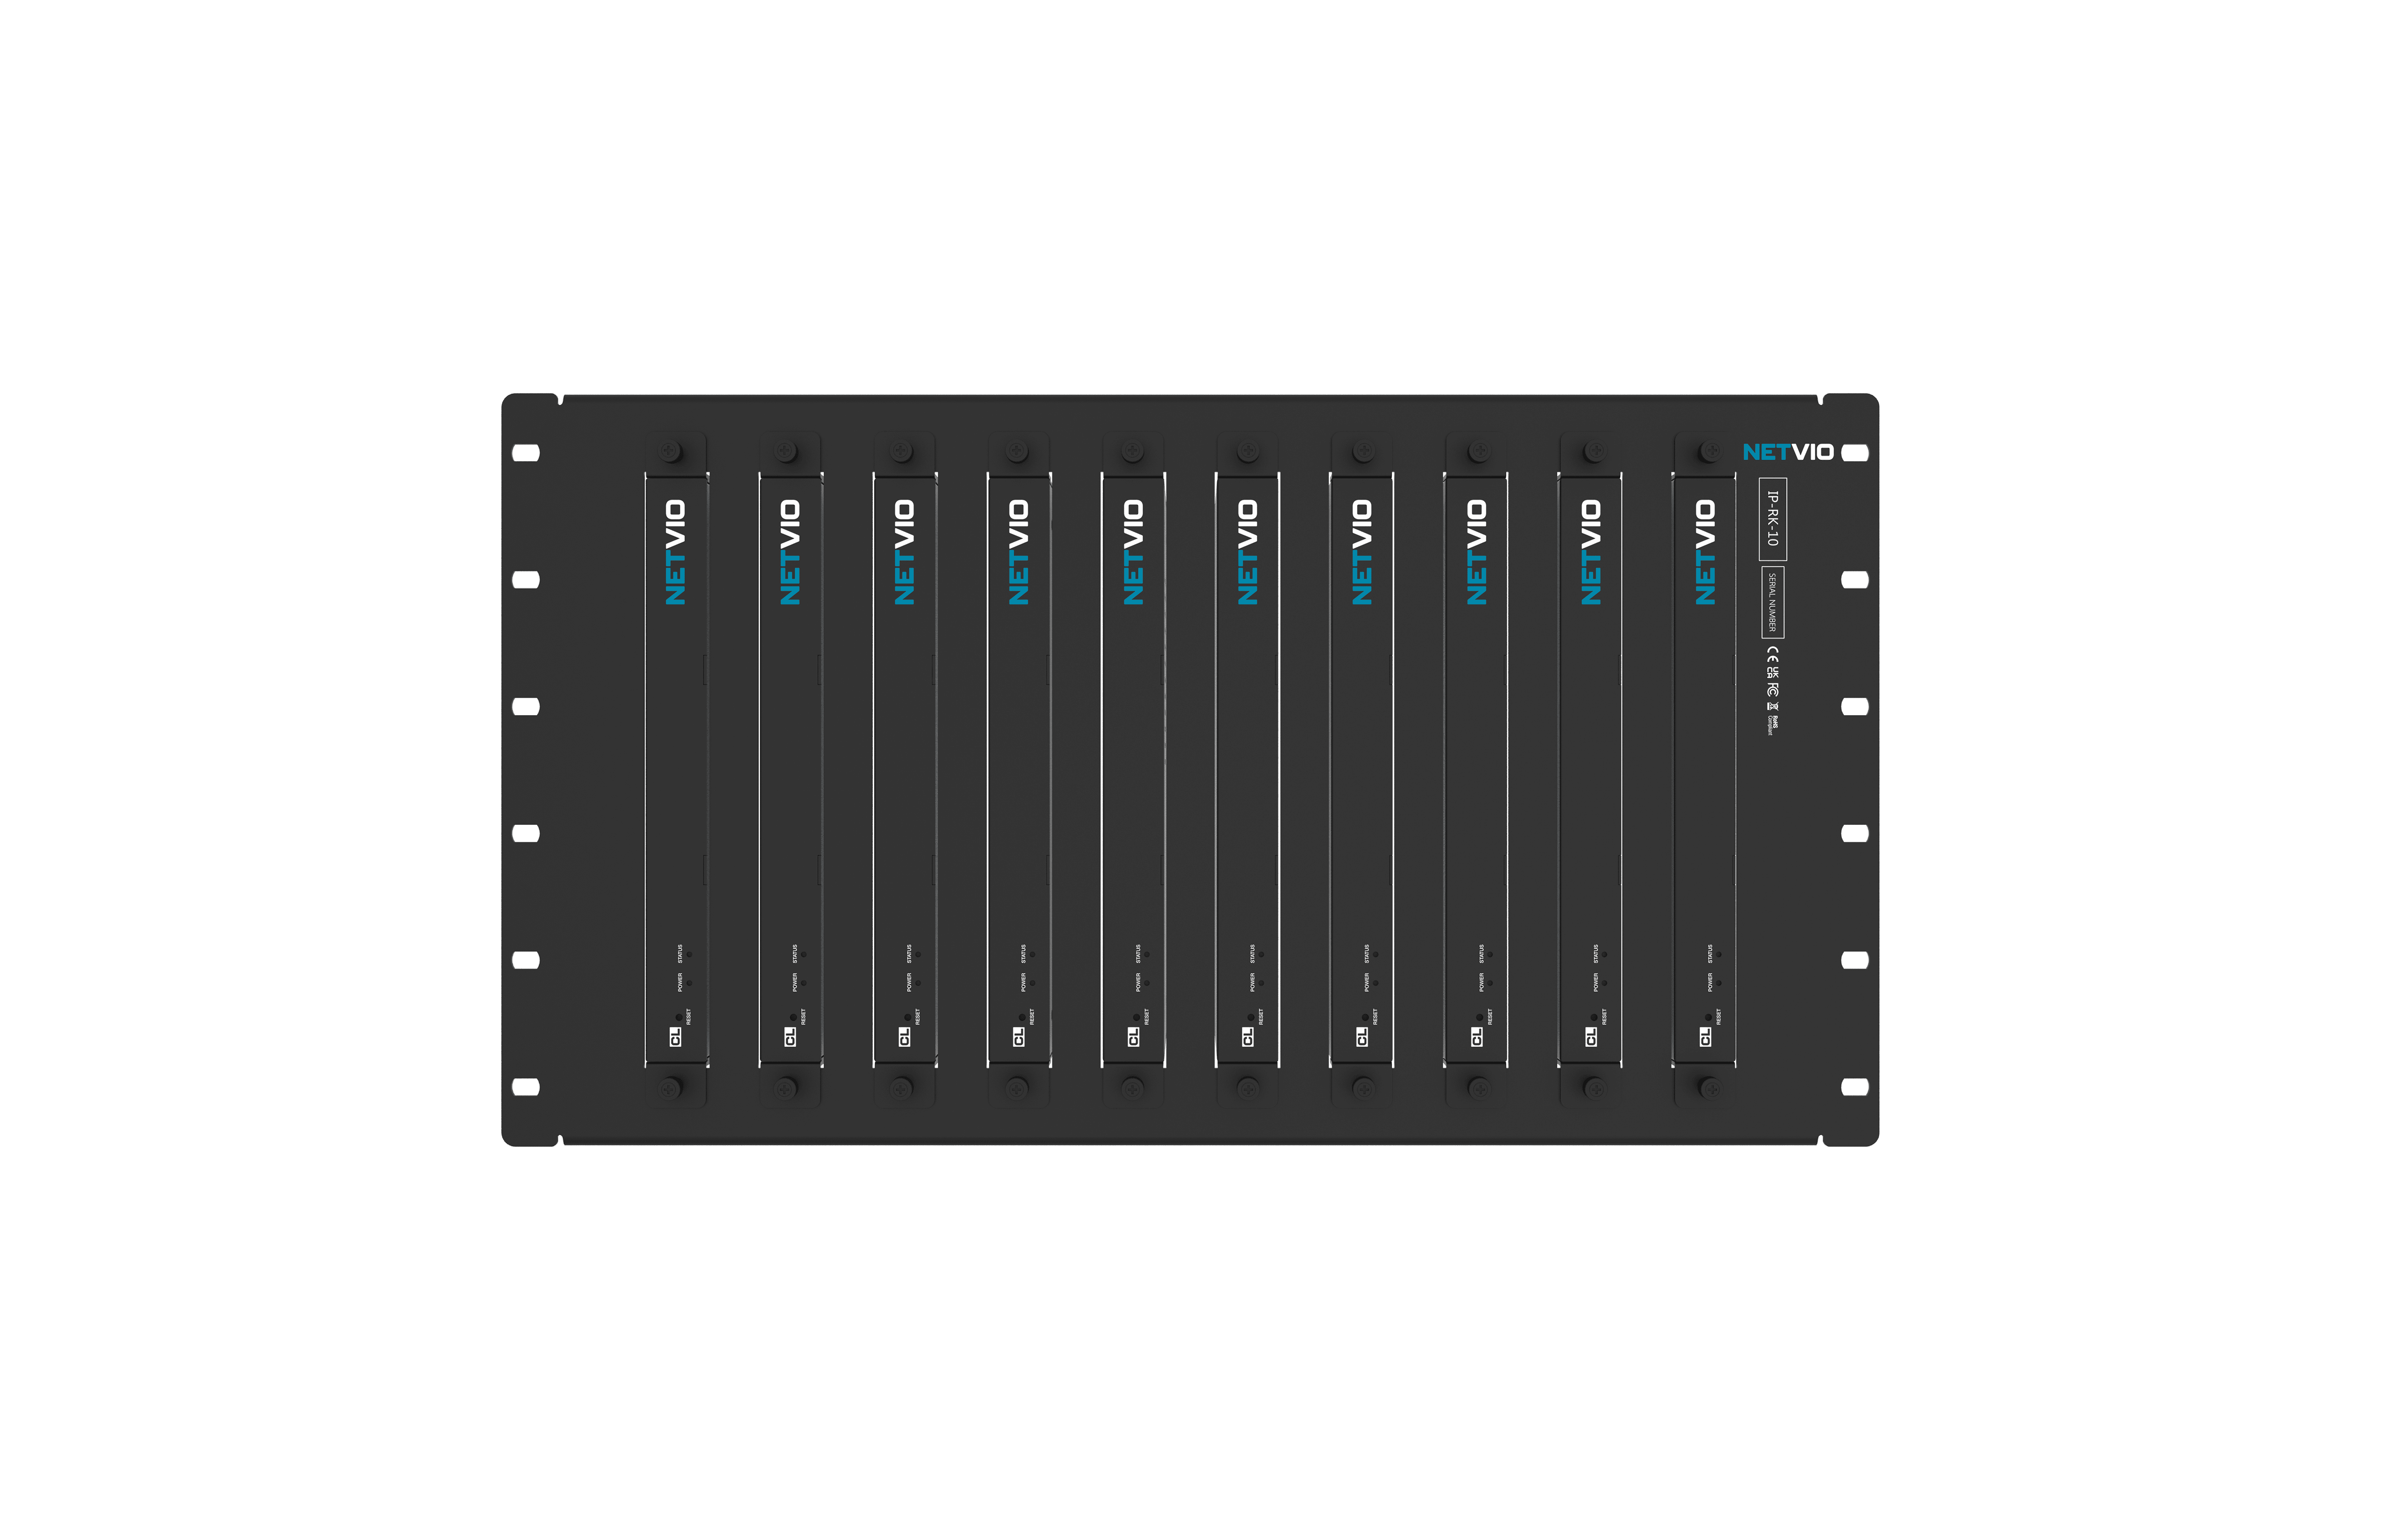Click the RoHS Compliant text
2381x1540 pixels.
1773,726
